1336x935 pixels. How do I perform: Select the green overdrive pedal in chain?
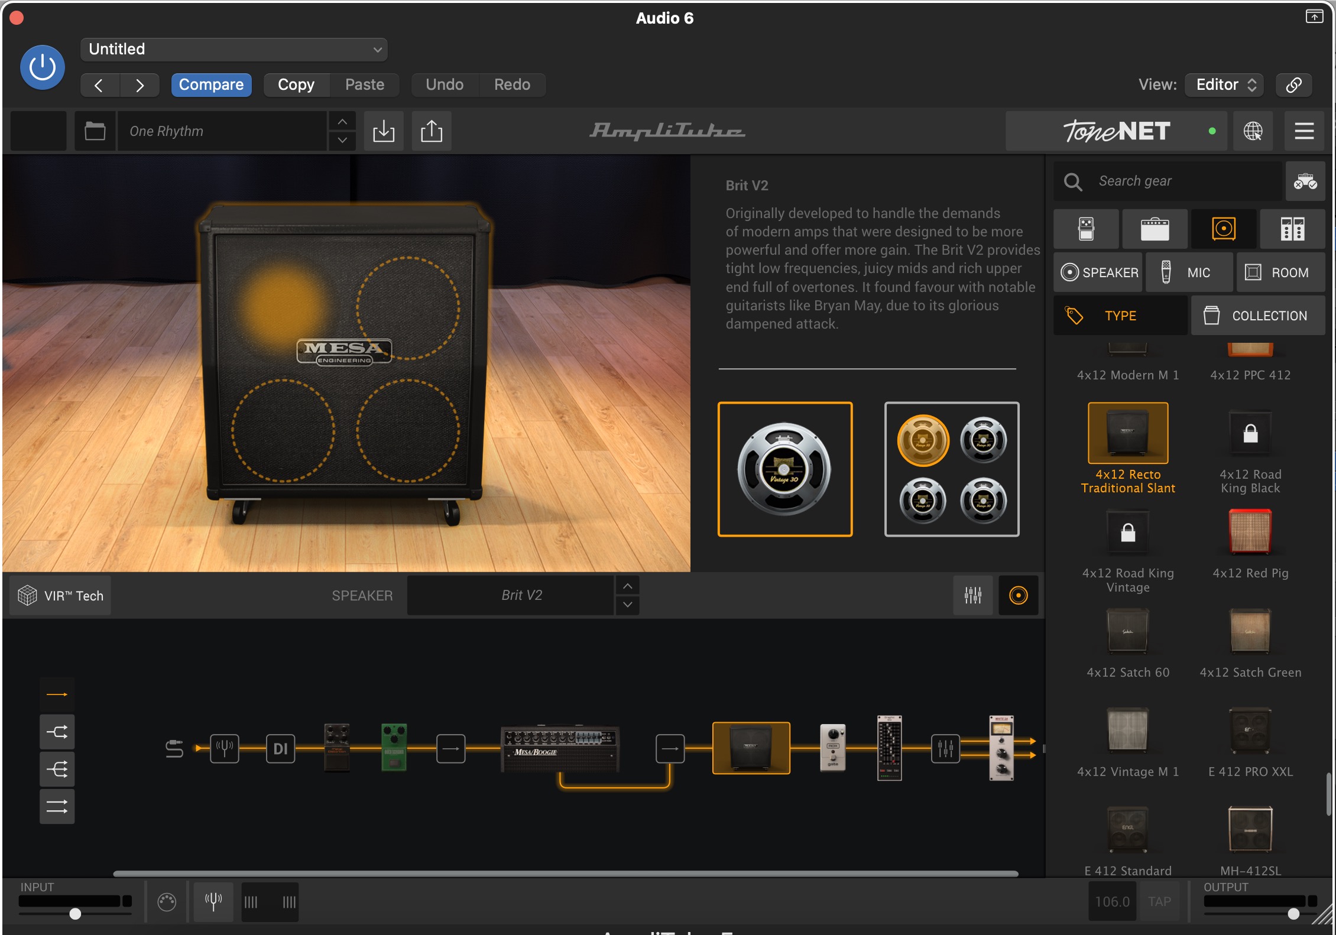394,748
